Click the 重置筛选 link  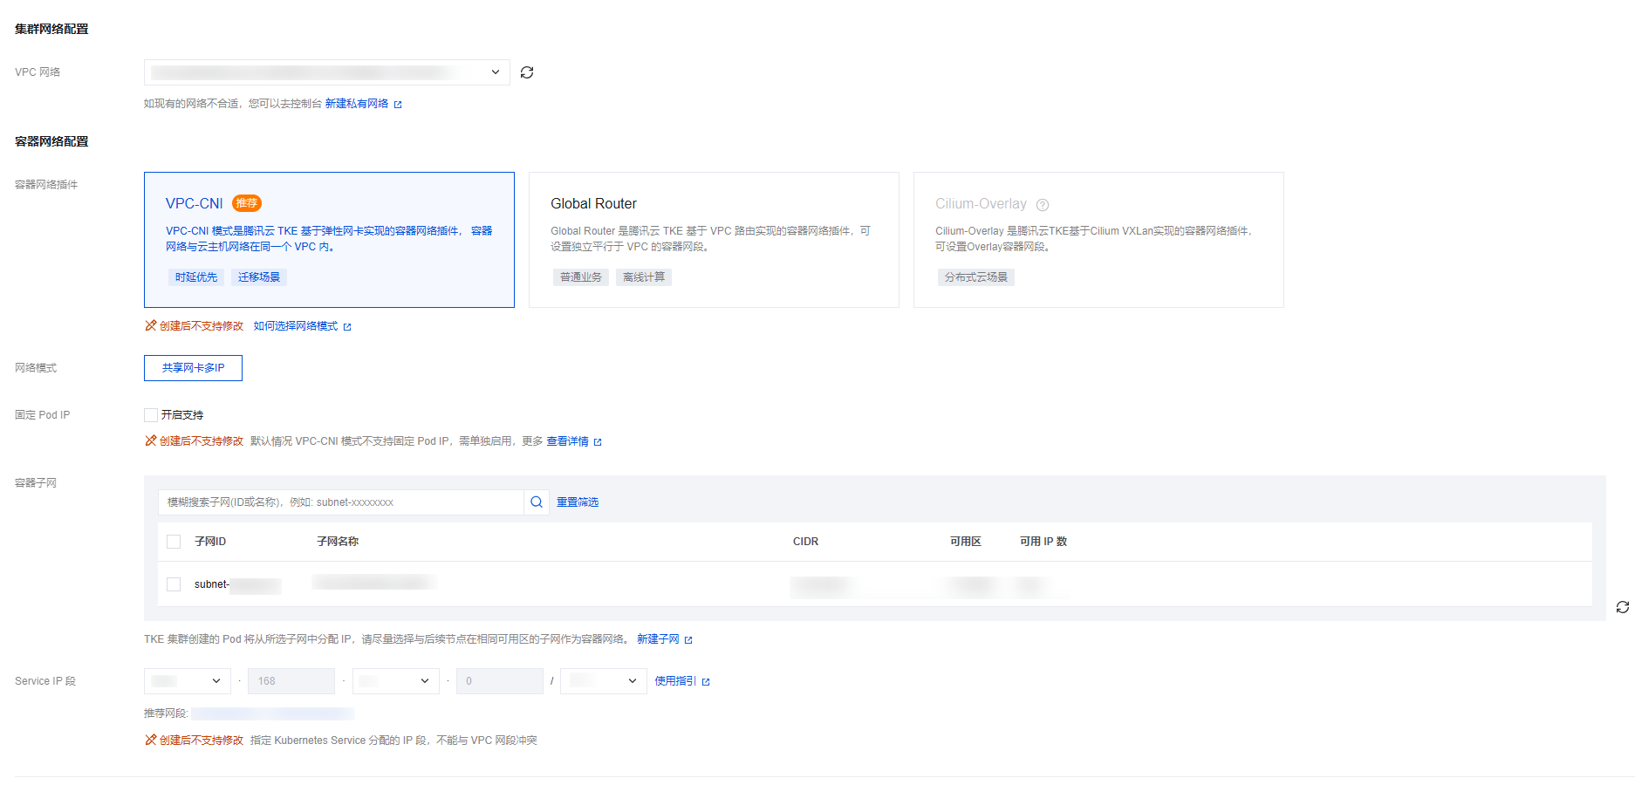click(x=578, y=502)
